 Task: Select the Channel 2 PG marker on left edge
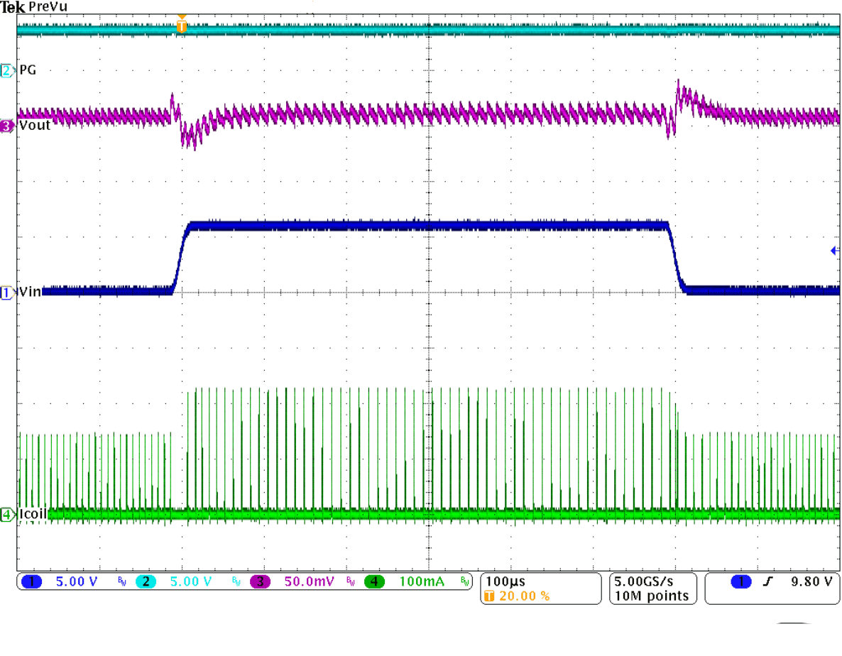6,70
